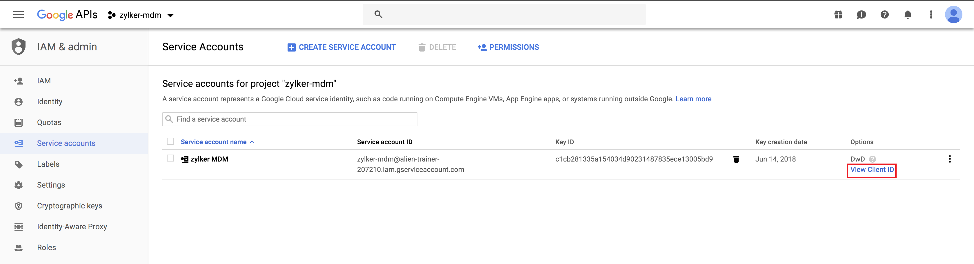Select Identity-Aware Proxy in the sidebar
This screenshot has height=264, width=974.
point(72,227)
